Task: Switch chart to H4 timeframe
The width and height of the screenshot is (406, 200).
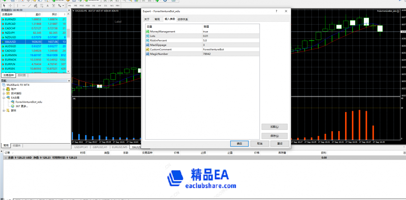Action: (x=100, y=5)
